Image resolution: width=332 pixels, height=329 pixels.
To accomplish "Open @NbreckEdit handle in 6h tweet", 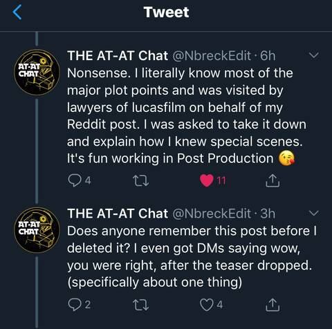I will tap(212, 56).
